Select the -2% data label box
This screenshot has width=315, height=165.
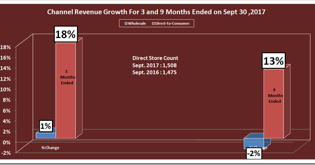point(254,153)
